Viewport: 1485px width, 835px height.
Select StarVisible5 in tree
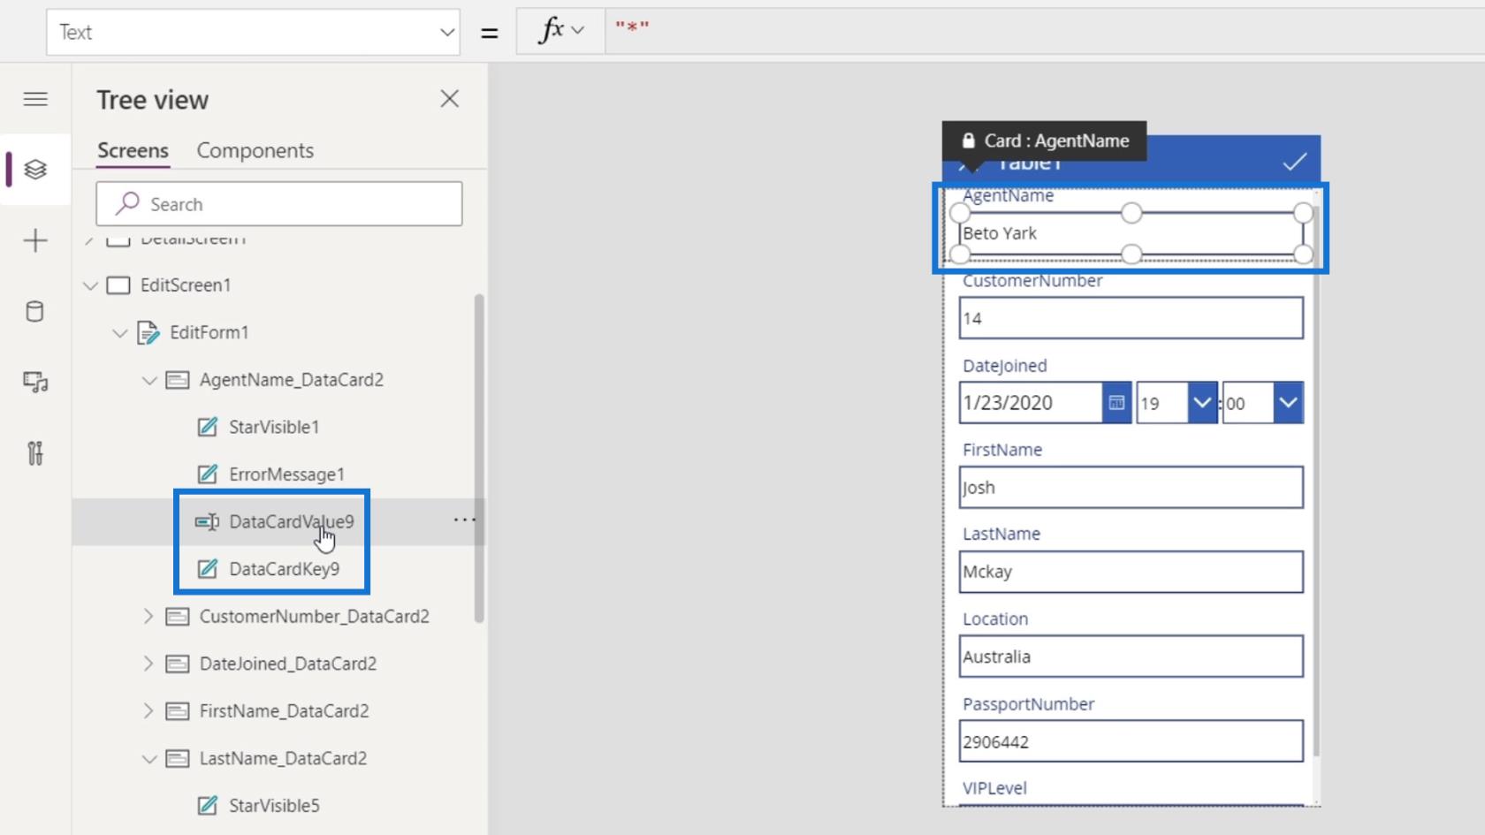pyautogui.click(x=274, y=806)
